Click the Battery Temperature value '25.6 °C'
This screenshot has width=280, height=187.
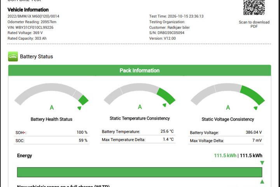click(x=167, y=131)
